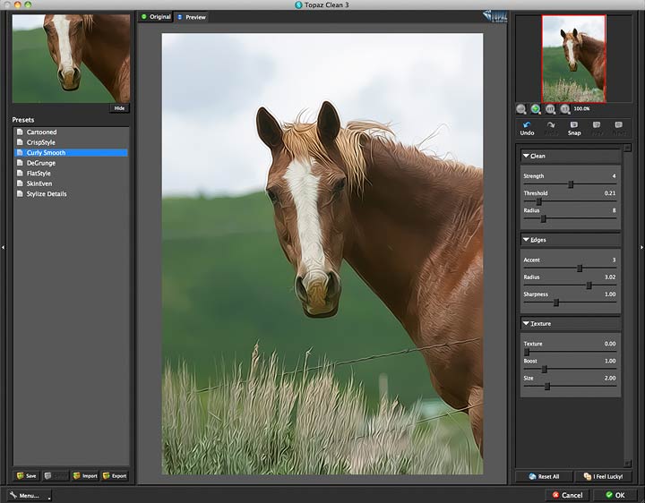Click the Threshold slider handle
This screenshot has height=503, width=645.
tap(539, 201)
